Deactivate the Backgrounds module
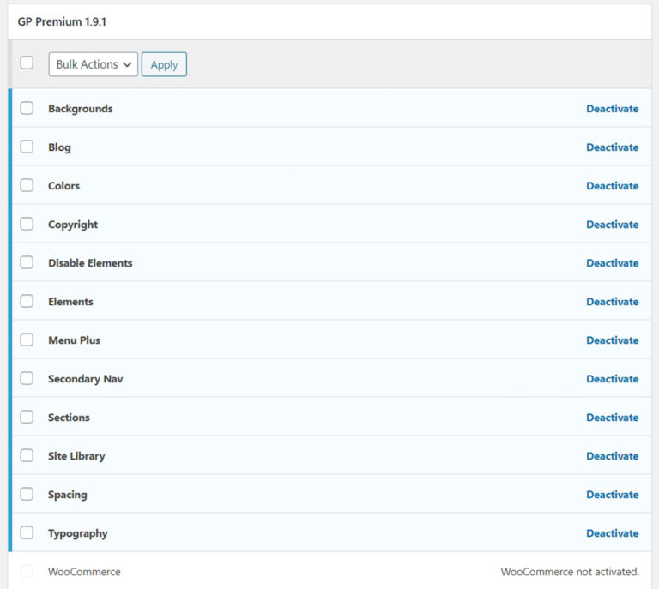This screenshot has width=659, height=589. pyautogui.click(x=612, y=109)
